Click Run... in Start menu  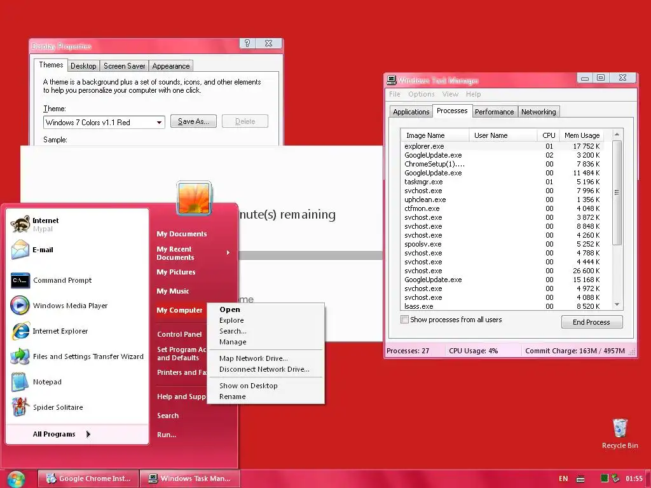(x=167, y=435)
